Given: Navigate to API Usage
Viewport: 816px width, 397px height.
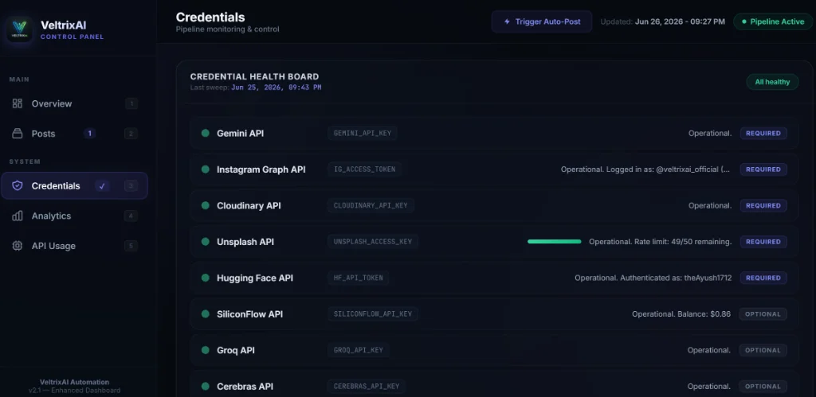Looking at the screenshot, I should (x=74, y=246).
